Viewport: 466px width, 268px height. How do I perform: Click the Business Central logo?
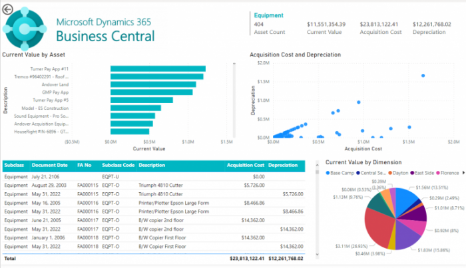(x=25, y=29)
